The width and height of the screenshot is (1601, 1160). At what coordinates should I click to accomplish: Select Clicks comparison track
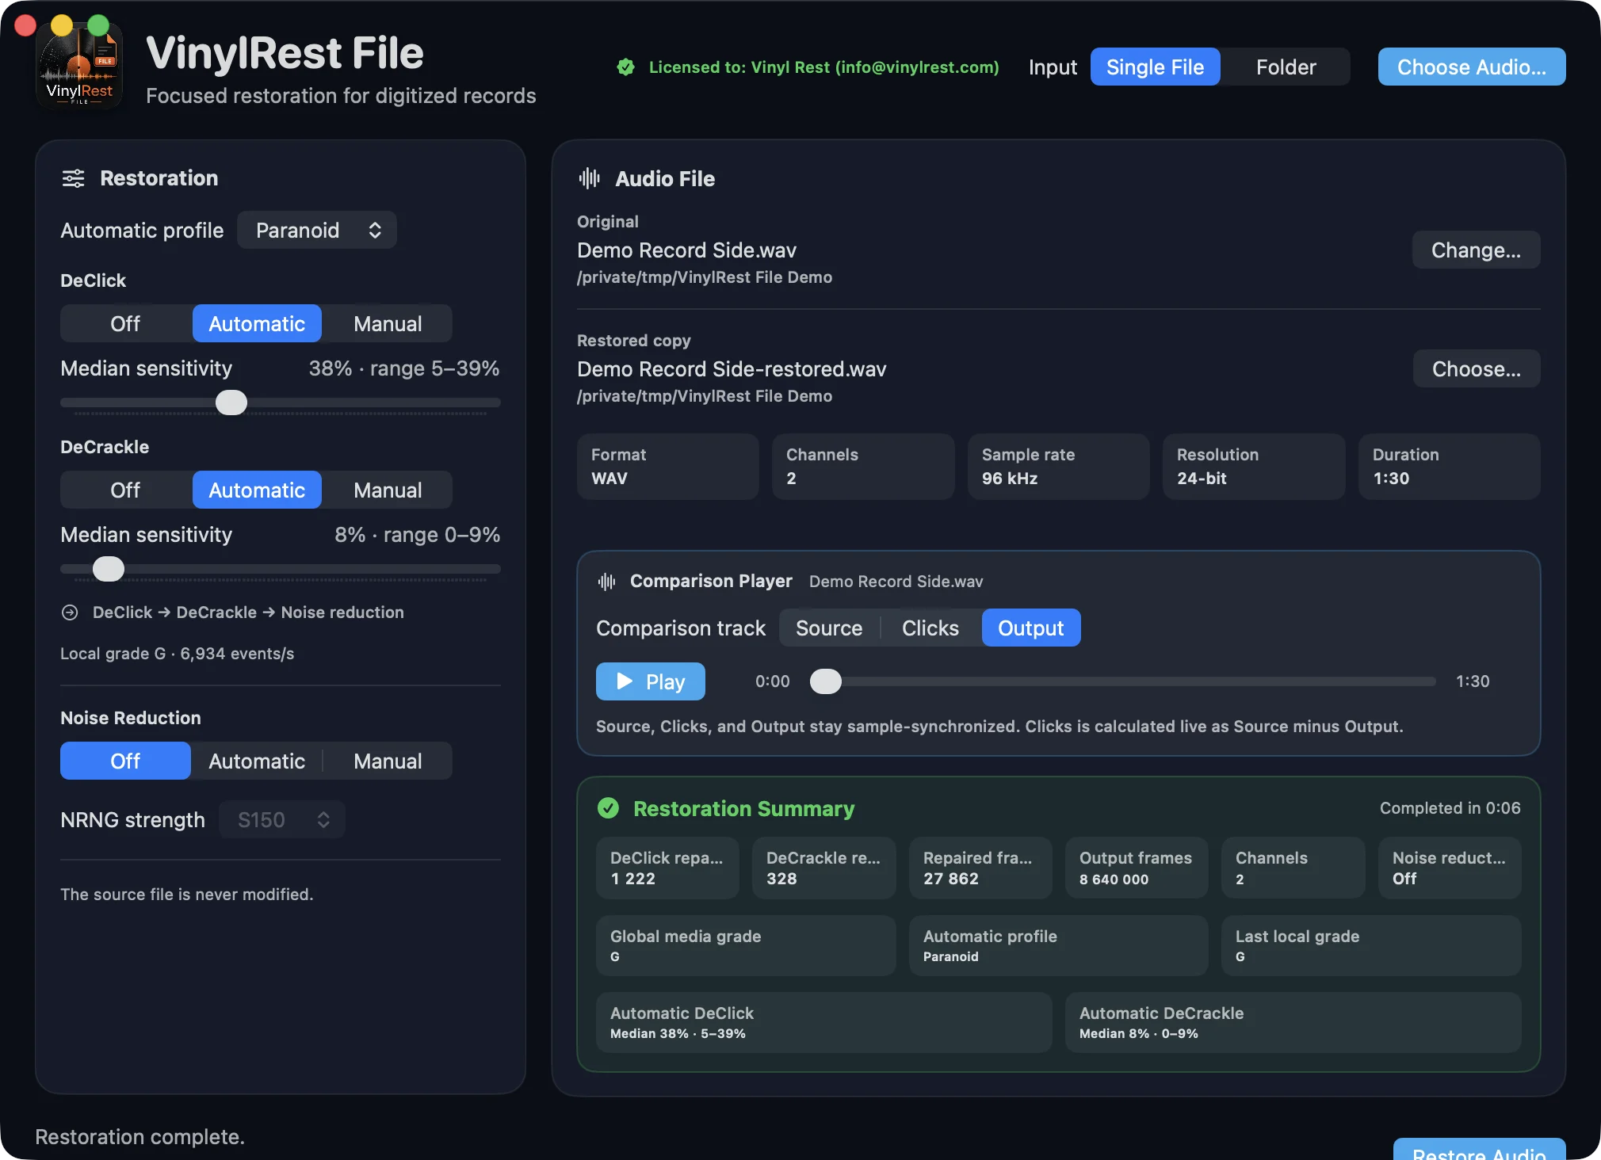point(930,628)
